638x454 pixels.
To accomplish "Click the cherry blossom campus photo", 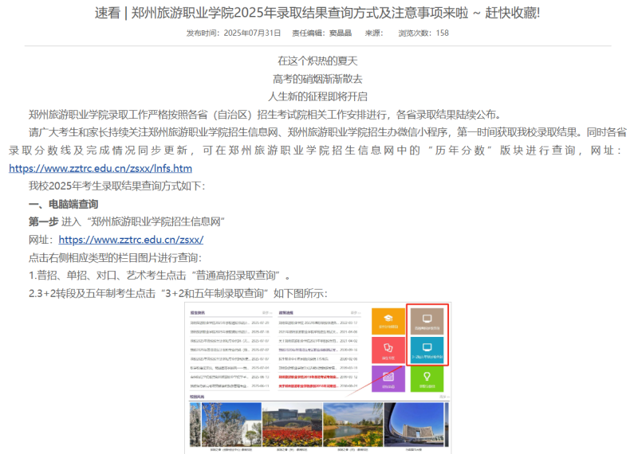I will (231, 425).
